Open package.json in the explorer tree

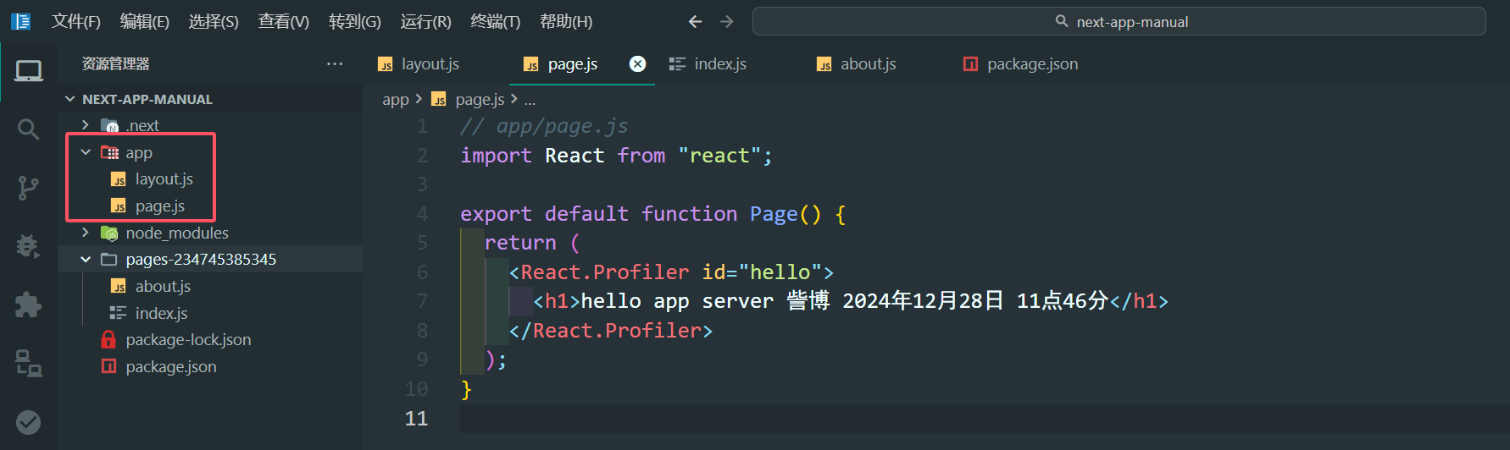click(171, 367)
